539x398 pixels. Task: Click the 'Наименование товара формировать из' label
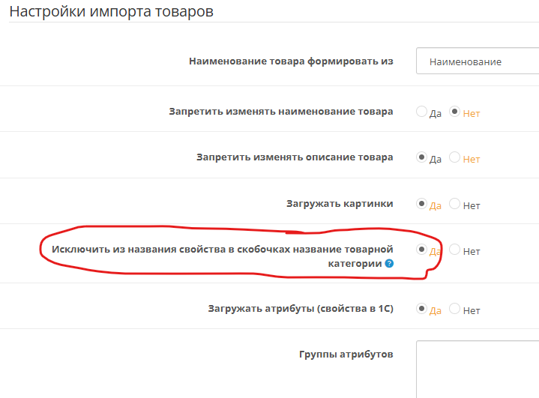pyautogui.click(x=291, y=61)
